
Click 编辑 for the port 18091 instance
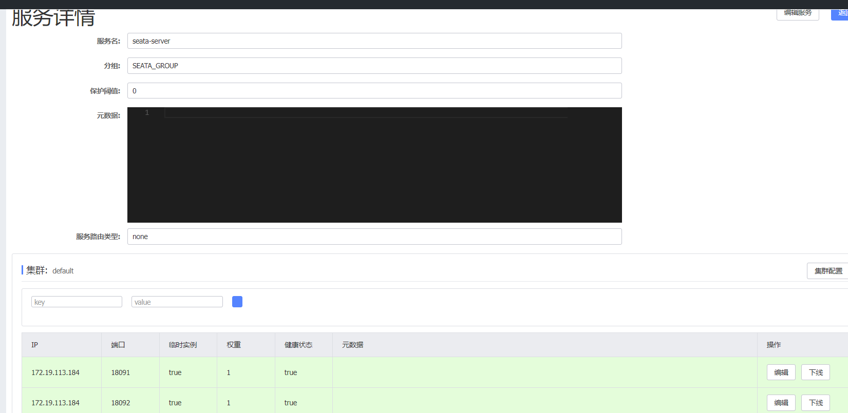point(781,372)
